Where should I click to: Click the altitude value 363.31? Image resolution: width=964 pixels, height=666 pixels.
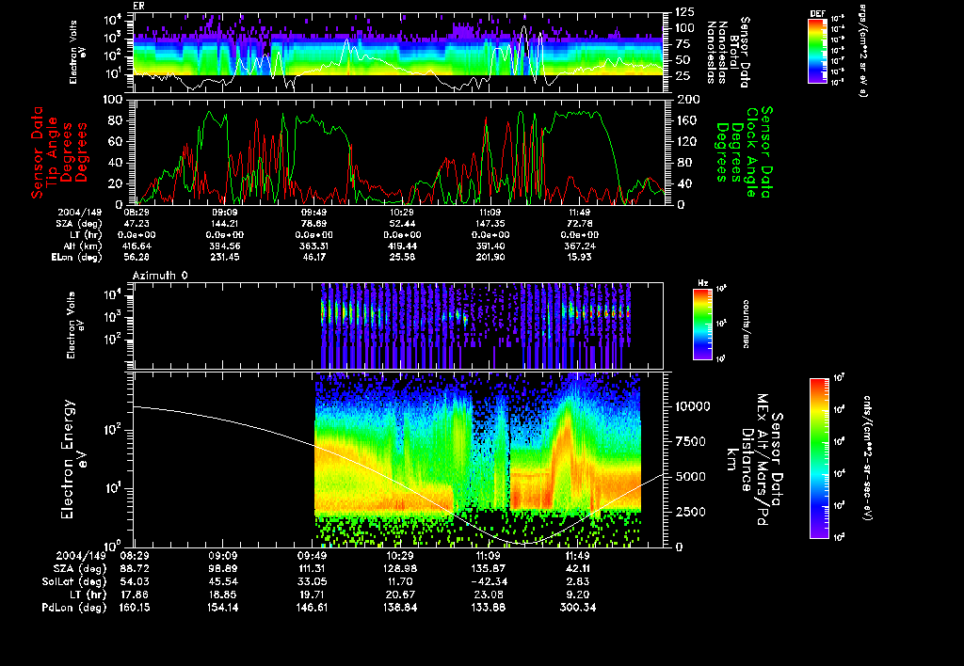click(313, 246)
